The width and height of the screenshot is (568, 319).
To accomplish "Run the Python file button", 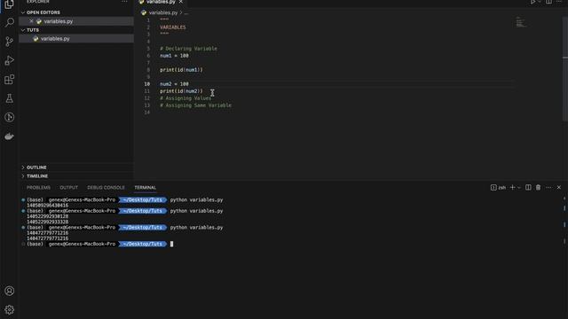I will pyautogui.click(x=532, y=2).
